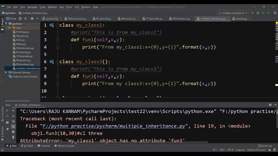The image size is (278, 156).
Task: Open the Edit menu
Action: (16, 7)
